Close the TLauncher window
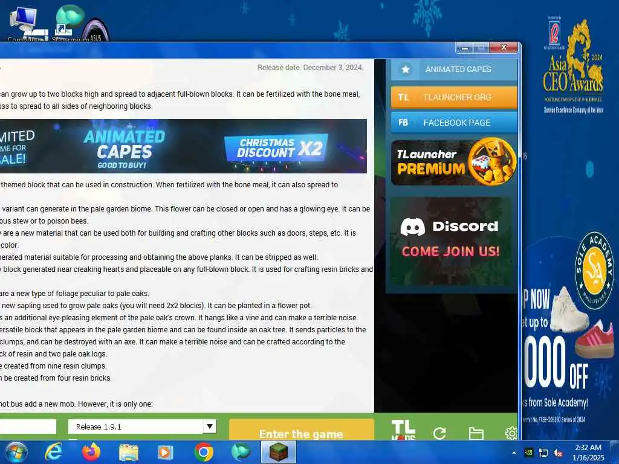 (x=504, y=47)
